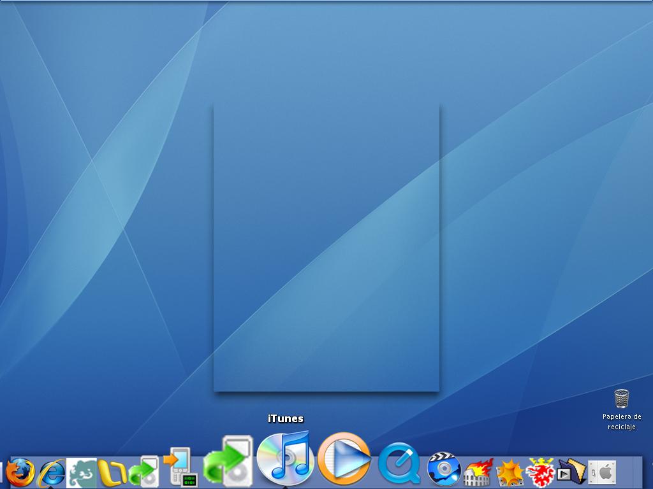Screen dimensions: 653x489
Task: Open the orange sun-shaped dock icon
Action: click(x=510, y=473)
